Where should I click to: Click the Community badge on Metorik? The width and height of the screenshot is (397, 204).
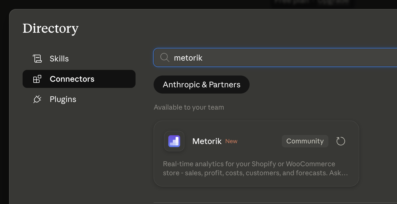click(x=305, y=141)
